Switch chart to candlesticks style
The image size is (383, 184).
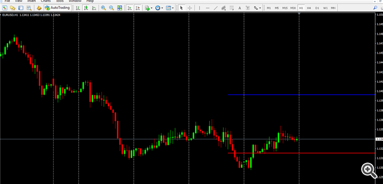(86, 8)
